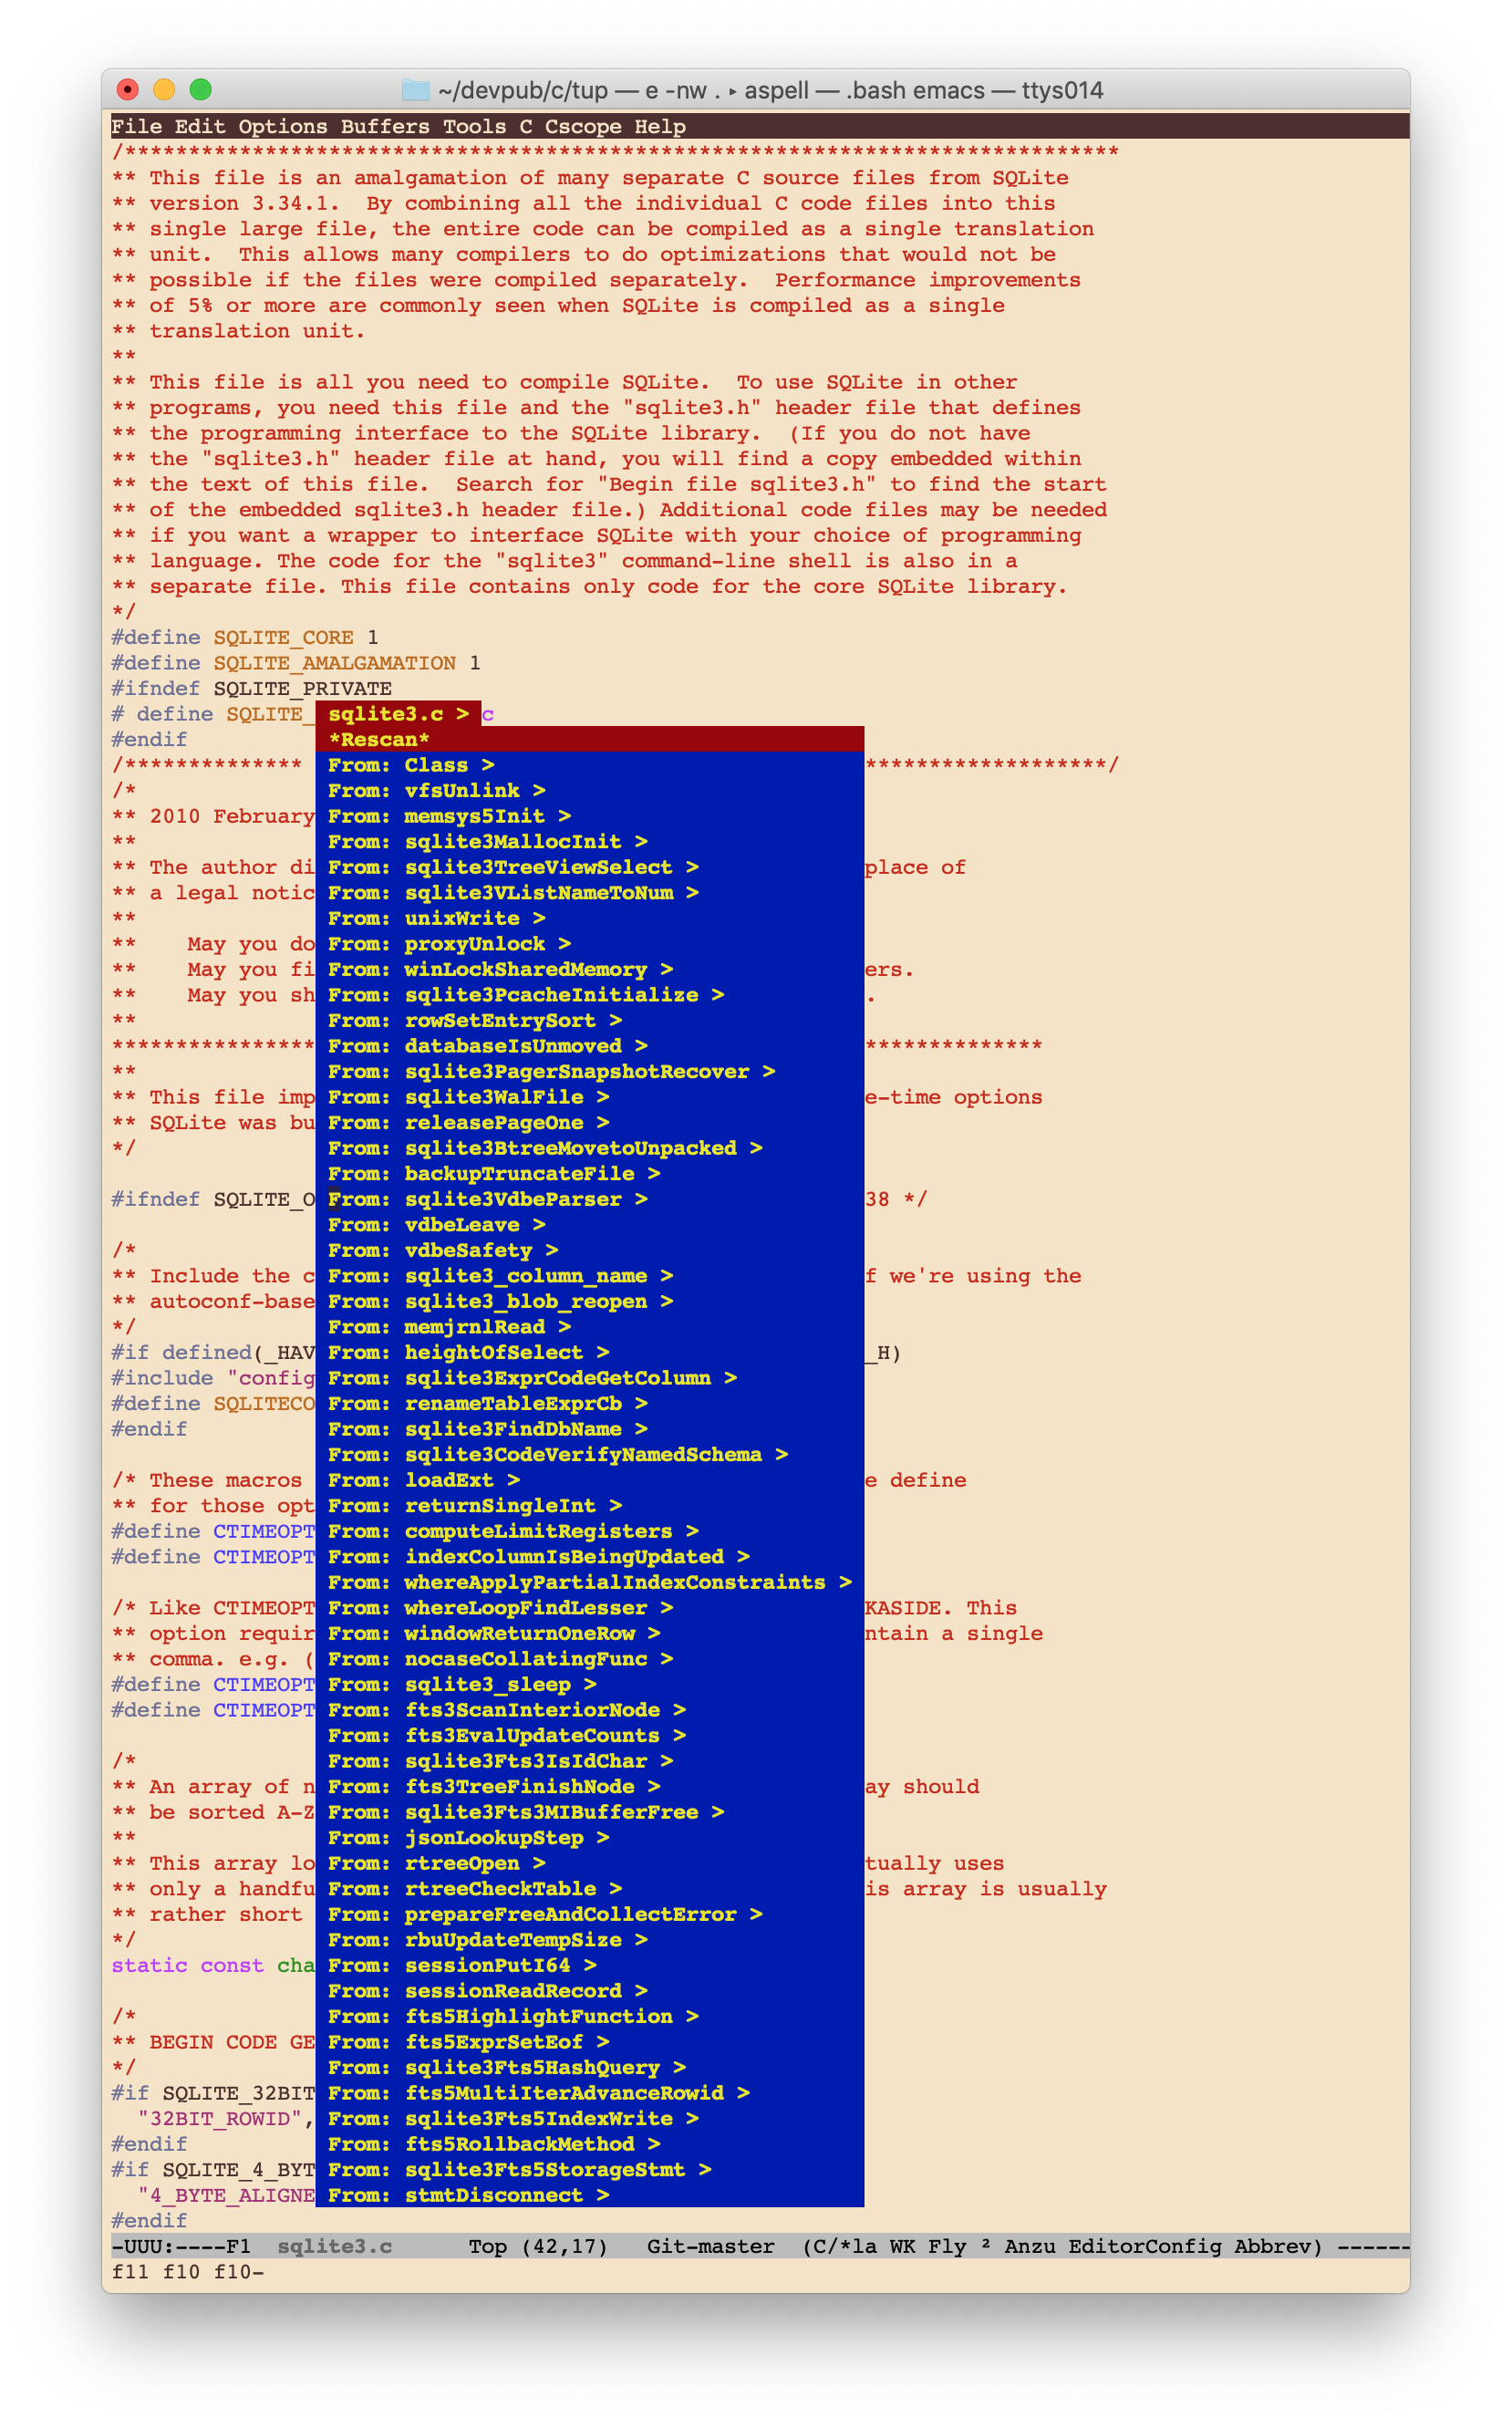Screen dimensions: 1512x2428
Task: Expand the 'From: Class' submenu
Action: pos(590,765)
